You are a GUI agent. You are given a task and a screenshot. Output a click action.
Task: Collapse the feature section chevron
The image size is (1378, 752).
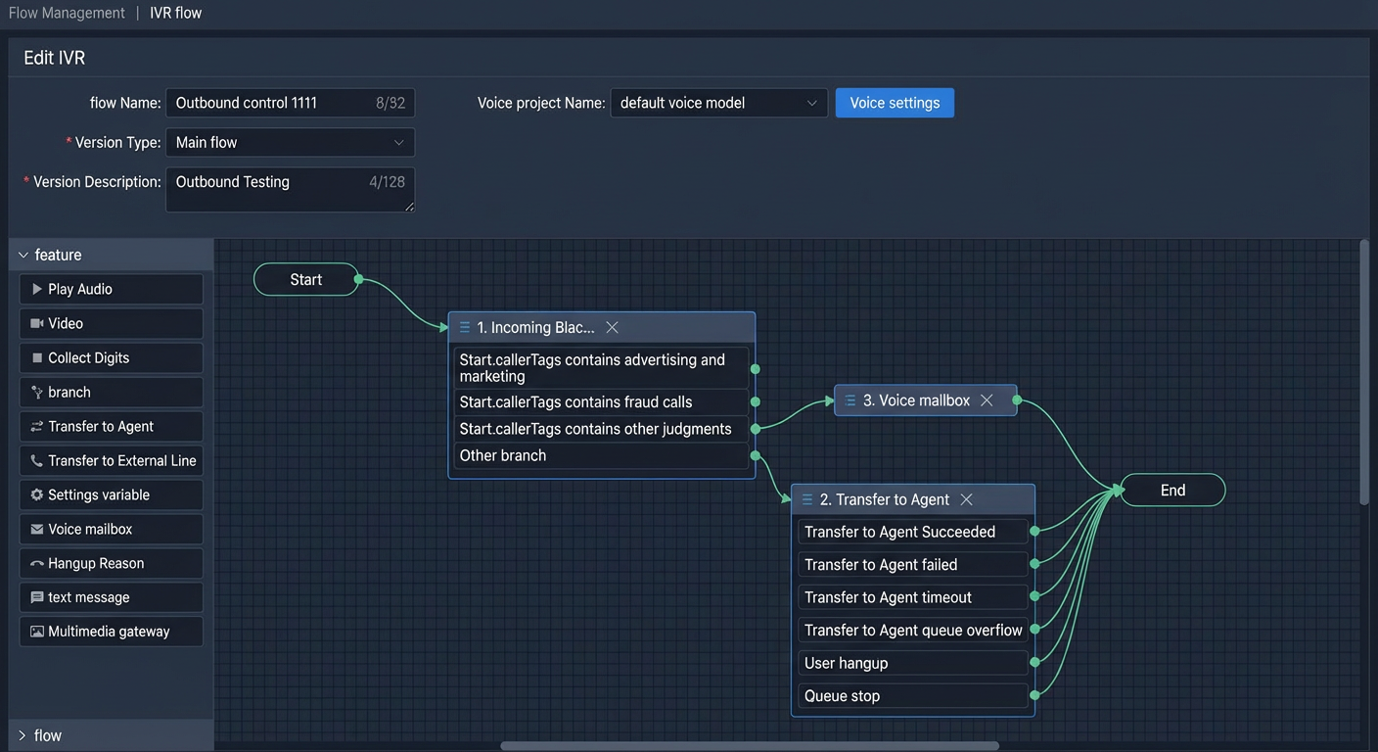pyautogui.click(x=23, y=255)
